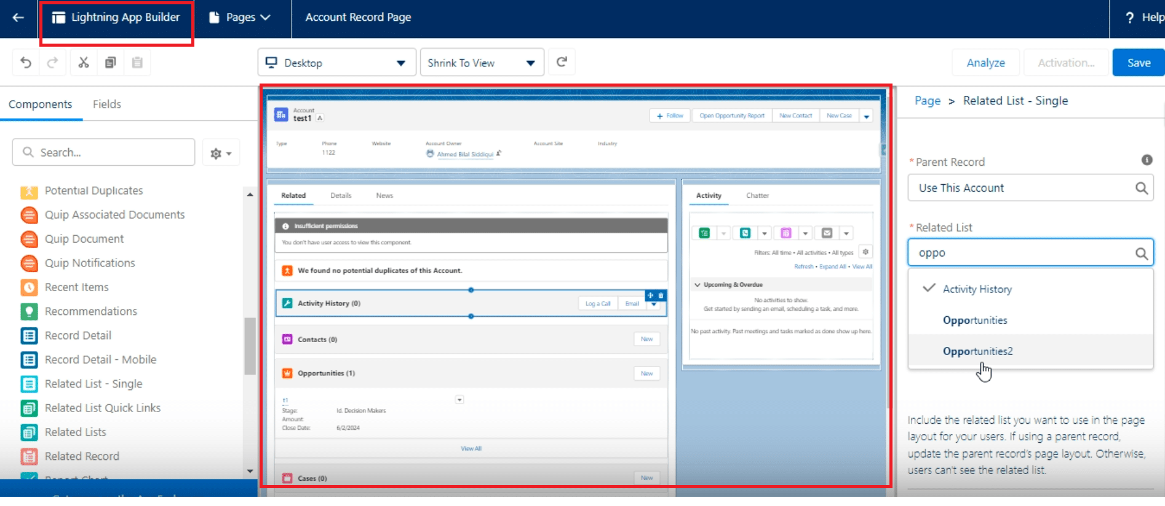Click the Analyze button
Viewport: 1165px width, 506px height.
point(985,63)
